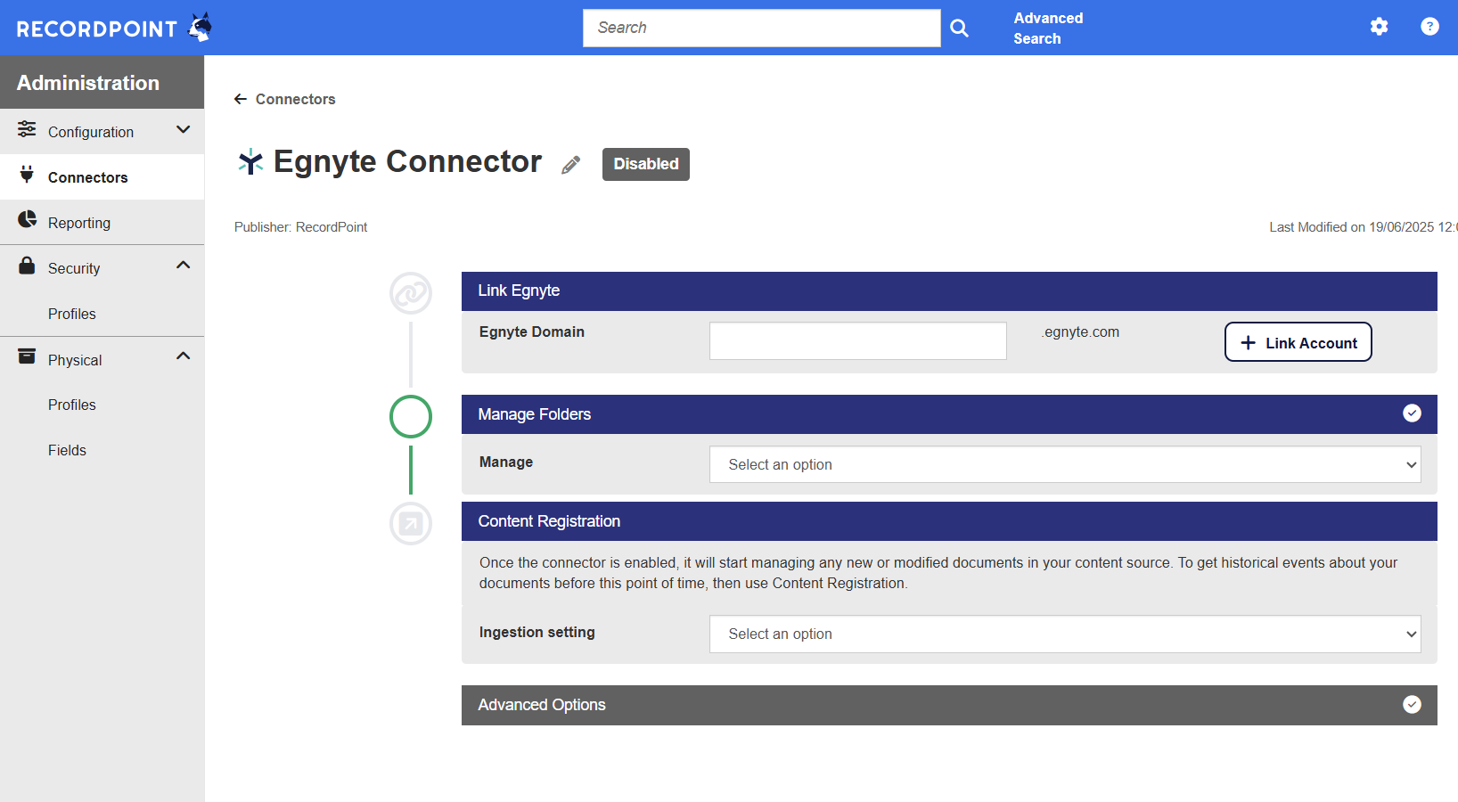The height and width of the screenshot is (802, 1458).
Task: Toggle the Advanced Options check circle
Action: click(x=1412, y=705)
